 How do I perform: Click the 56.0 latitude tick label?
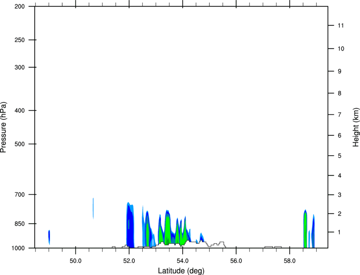point(236,261)
